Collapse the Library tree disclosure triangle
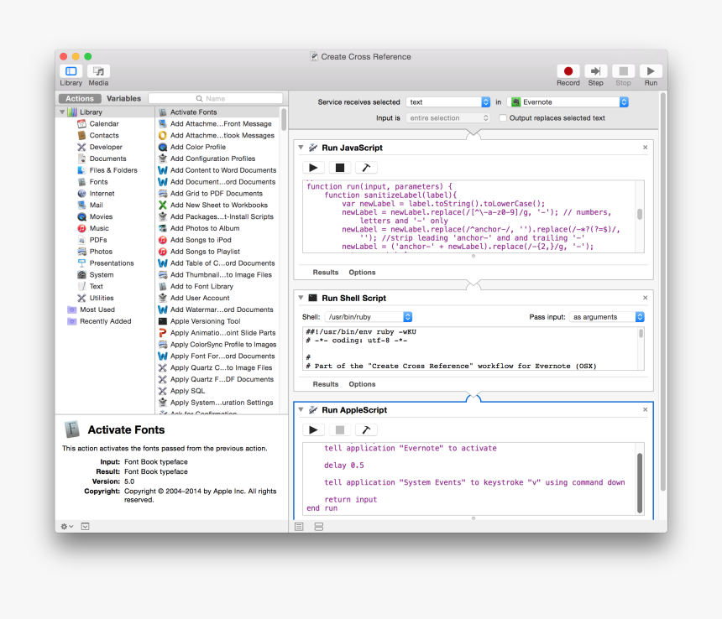Viewport: 722px width, 619px height. click(62, 112)
